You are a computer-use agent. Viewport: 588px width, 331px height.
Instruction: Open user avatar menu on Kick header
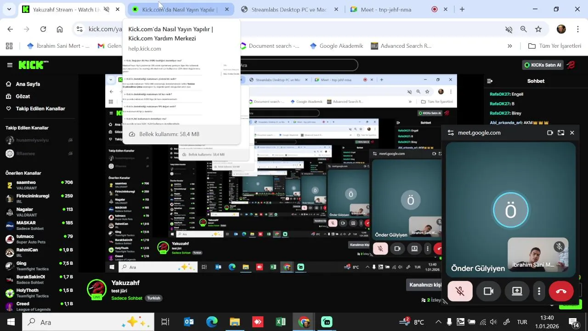pos(571,65)
